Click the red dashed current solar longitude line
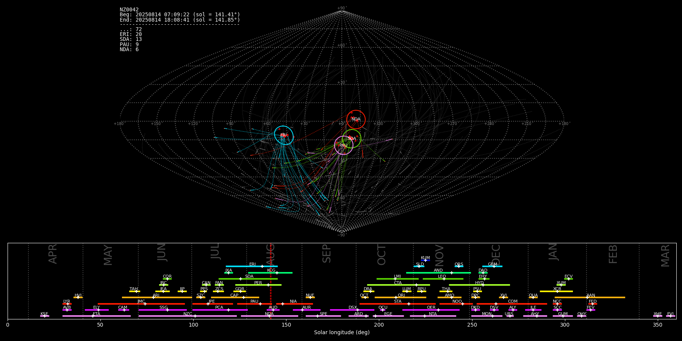 pyautogui.click(x=271, y=281)
